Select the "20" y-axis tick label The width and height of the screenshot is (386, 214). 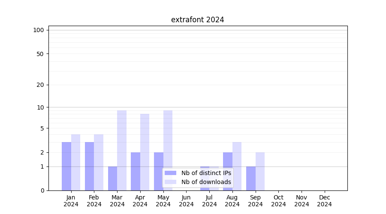[x=40, y=85]
